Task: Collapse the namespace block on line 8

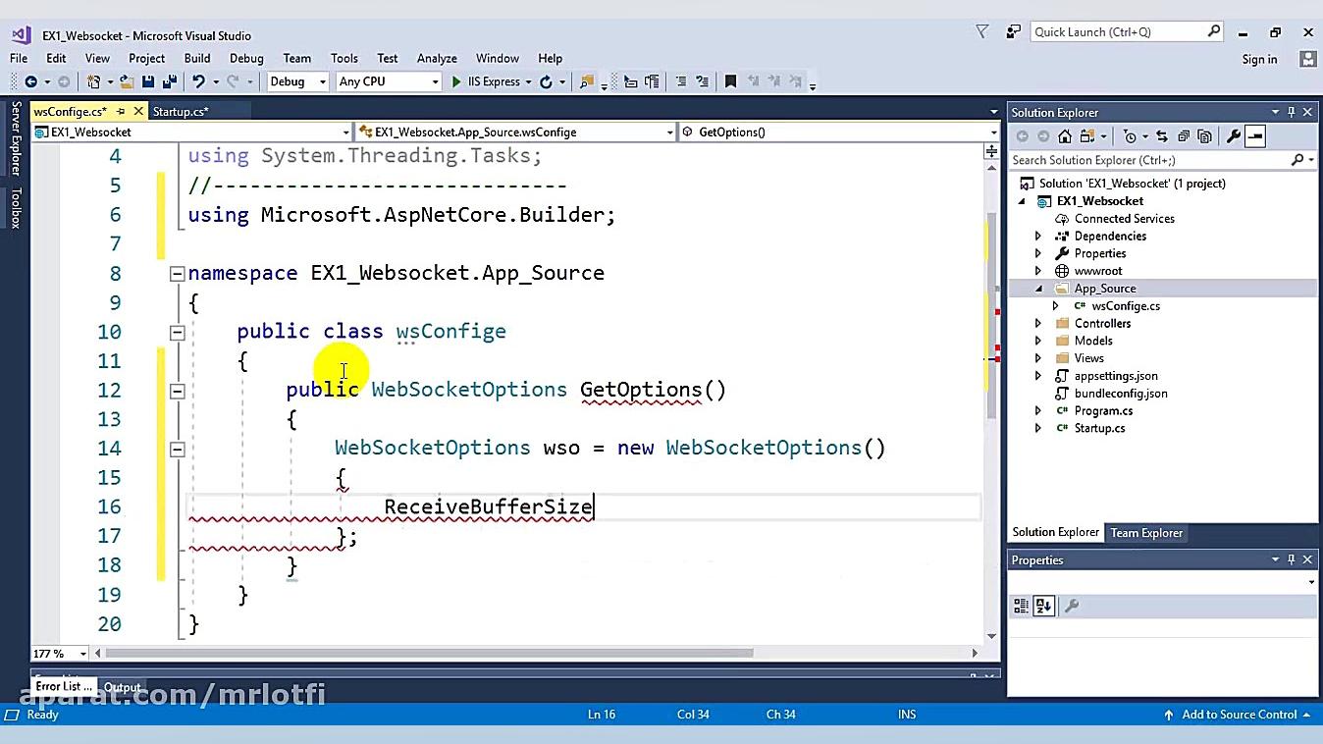Action: click(x=177, y=274)
